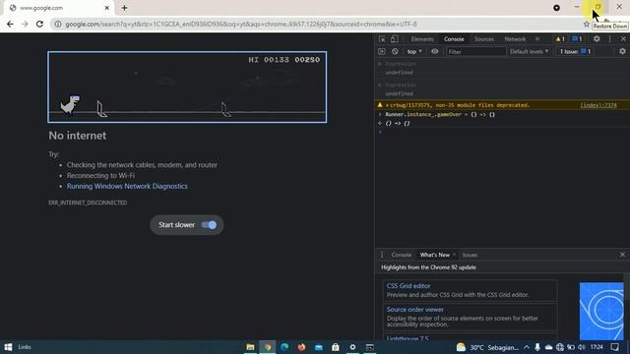Open File Explorer from the taskbar
This screenshot has height=354, width=630.
tap(250, 347)
